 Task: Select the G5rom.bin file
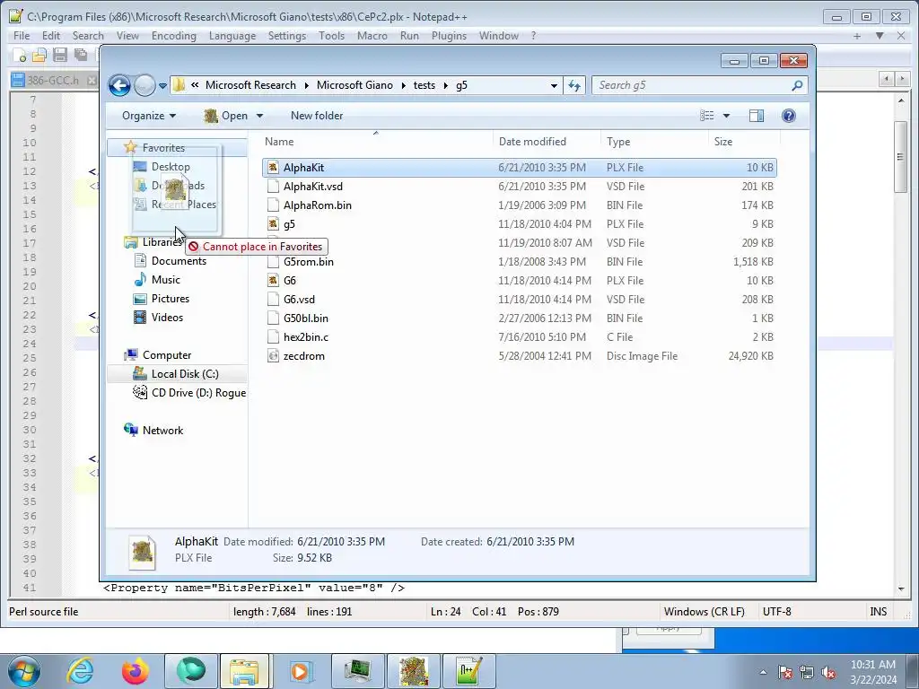point(309,261)
